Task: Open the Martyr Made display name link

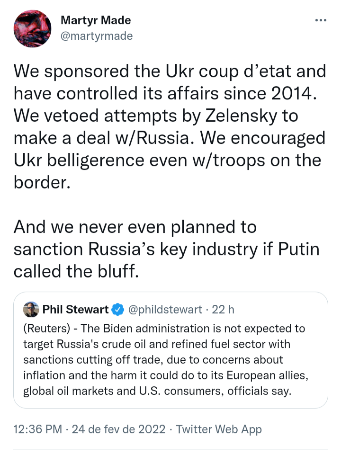Action: click(x=96, y=20)
